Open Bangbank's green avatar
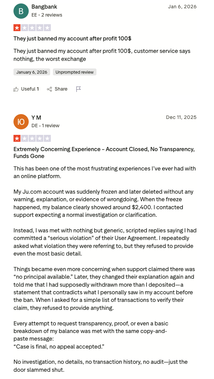 click(21, 11)
